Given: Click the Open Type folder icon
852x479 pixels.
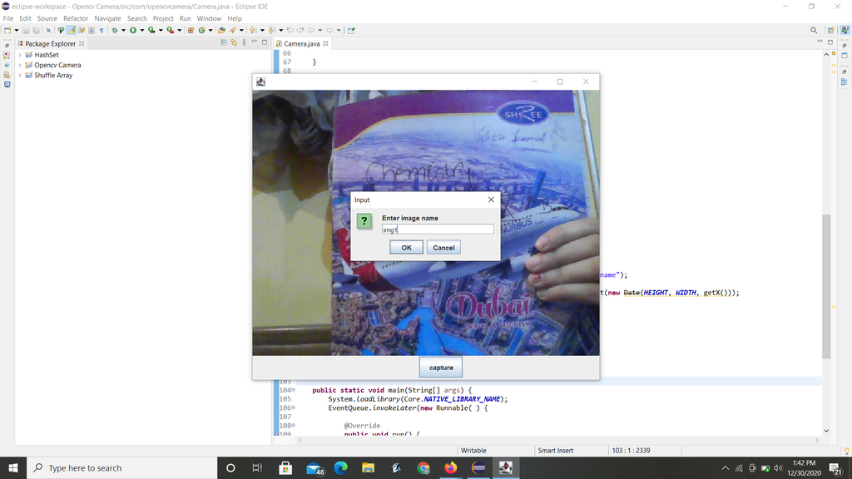Looking at the screenshot, I should coord(221,31).
